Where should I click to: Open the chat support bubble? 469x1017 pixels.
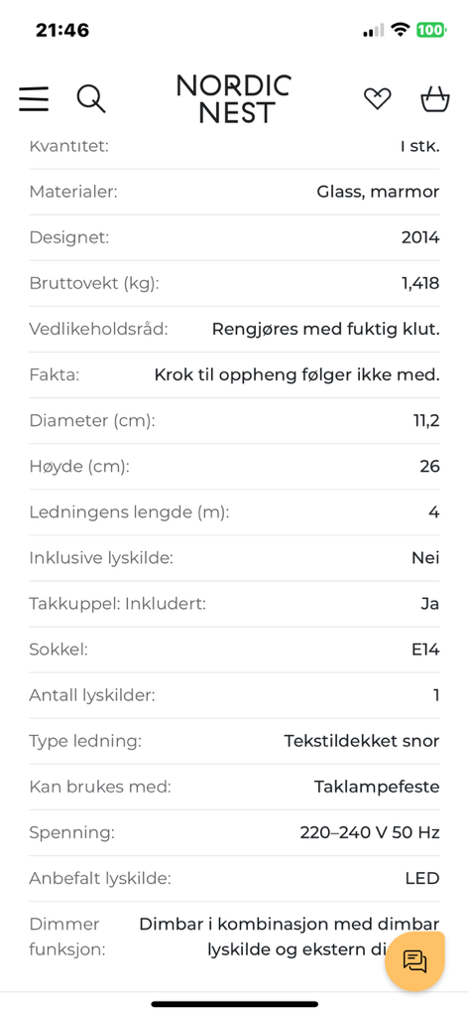(414, 961)
